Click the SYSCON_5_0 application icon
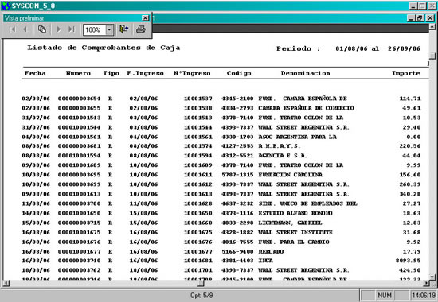This screenshot has width=438, height=302. [6, 6]
